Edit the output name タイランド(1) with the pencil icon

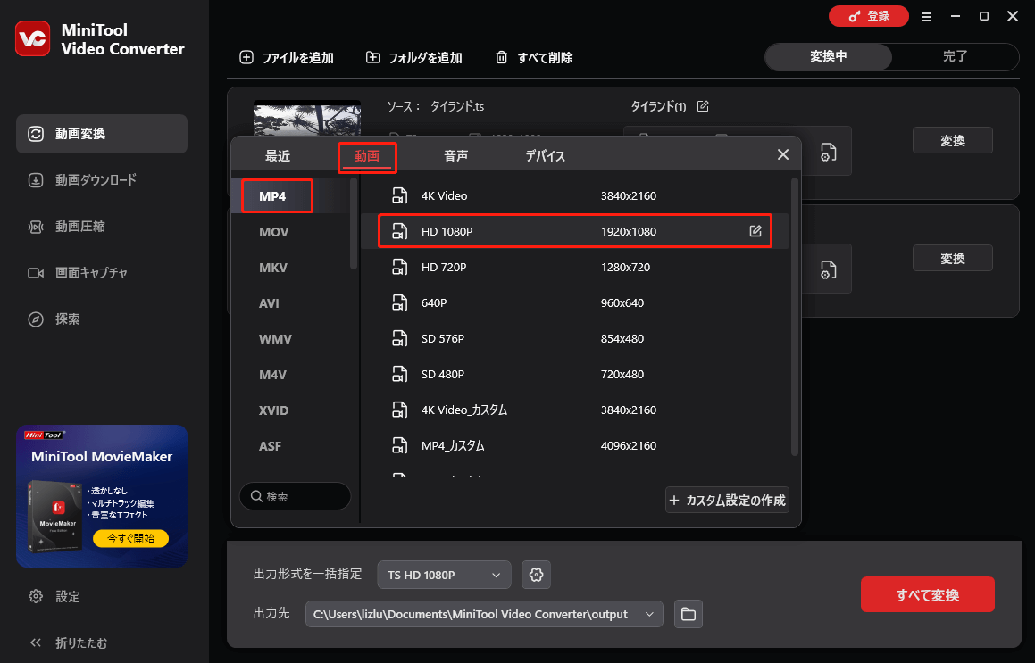(x=703, y=106)
